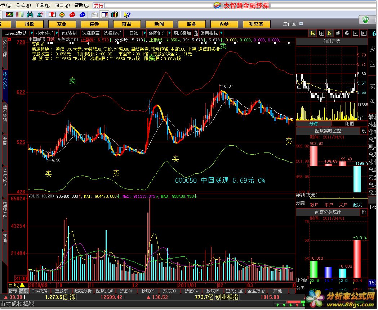Click the padlock icon beside 图形叠加
The height and width of the screenshot is (310, 378).
196,33
